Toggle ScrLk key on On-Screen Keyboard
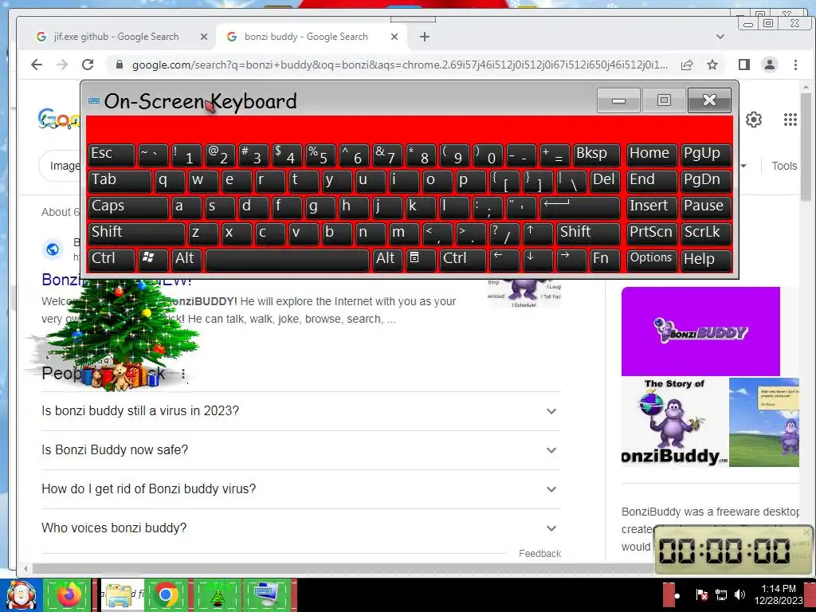 [x=706, y=233]
